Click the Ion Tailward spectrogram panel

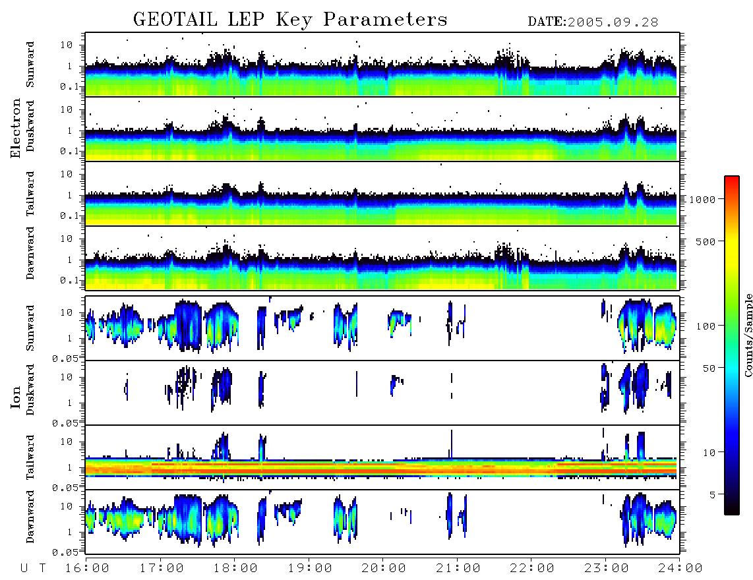[382, 457]
